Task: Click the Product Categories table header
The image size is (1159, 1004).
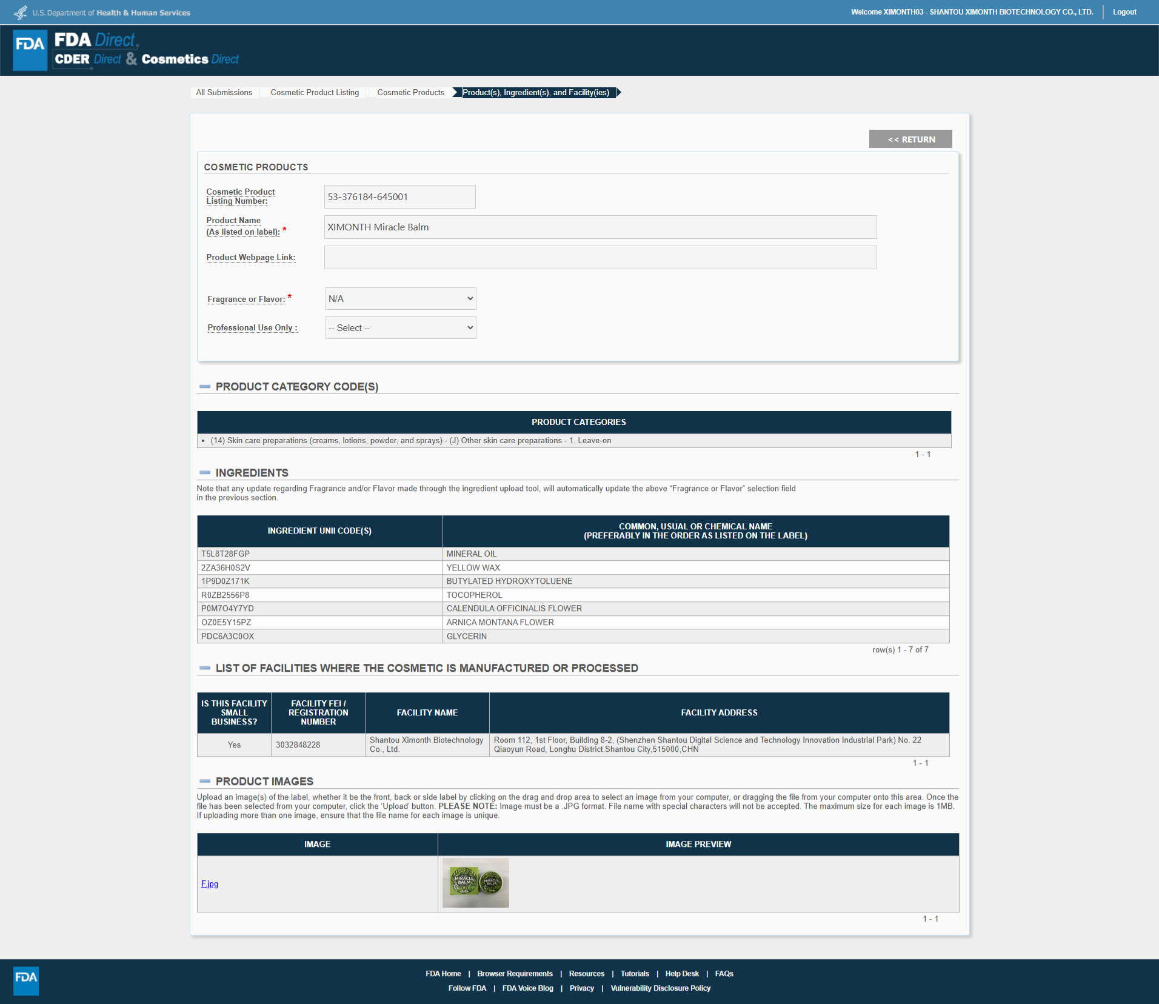Action: (574, 423)
